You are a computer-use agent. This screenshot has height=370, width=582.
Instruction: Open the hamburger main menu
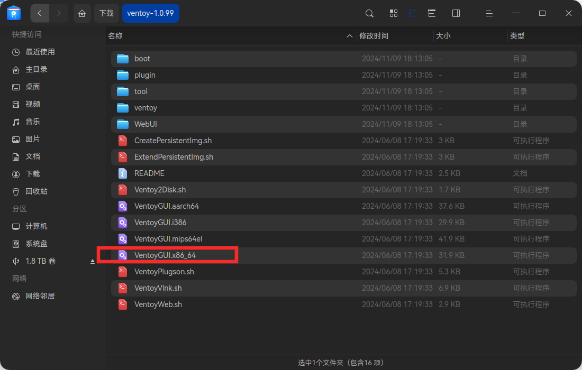489,13
